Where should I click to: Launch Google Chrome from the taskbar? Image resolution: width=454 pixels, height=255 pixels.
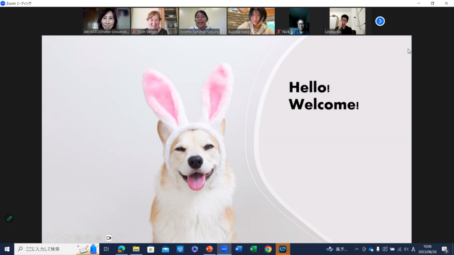pyautogui.click(x=268, y=249)
